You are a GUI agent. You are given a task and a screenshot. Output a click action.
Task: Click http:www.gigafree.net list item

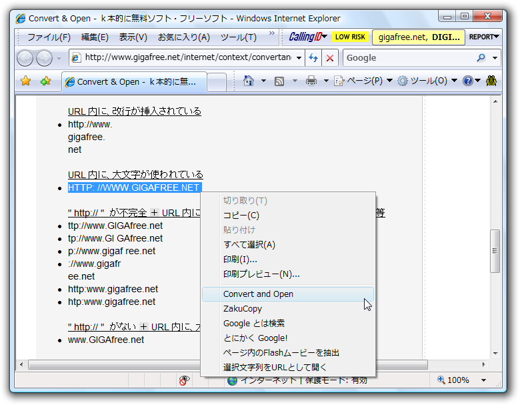[113, 289]
